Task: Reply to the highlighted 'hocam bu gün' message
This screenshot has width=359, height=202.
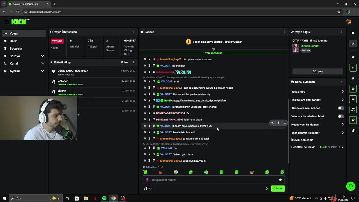Action: click(x=272, y=123)
